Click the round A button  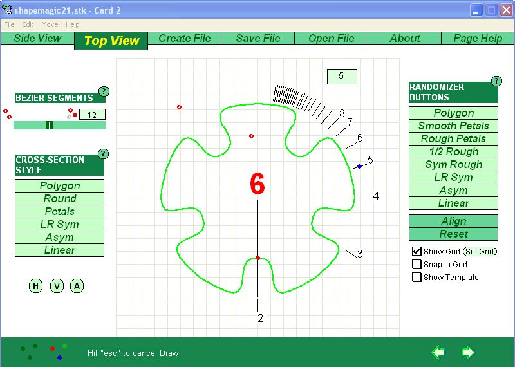77,286
